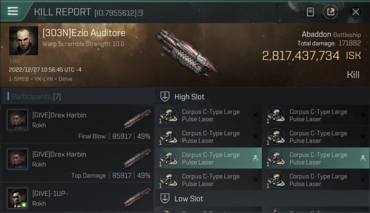Select Drex Harbin Top Damage portrait
Image resolution: width=370 pixels, height=213 pixels.
tap(18, 159)
